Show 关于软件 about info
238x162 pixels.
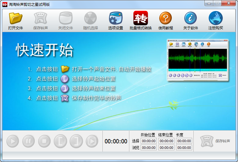click(191, 20)
